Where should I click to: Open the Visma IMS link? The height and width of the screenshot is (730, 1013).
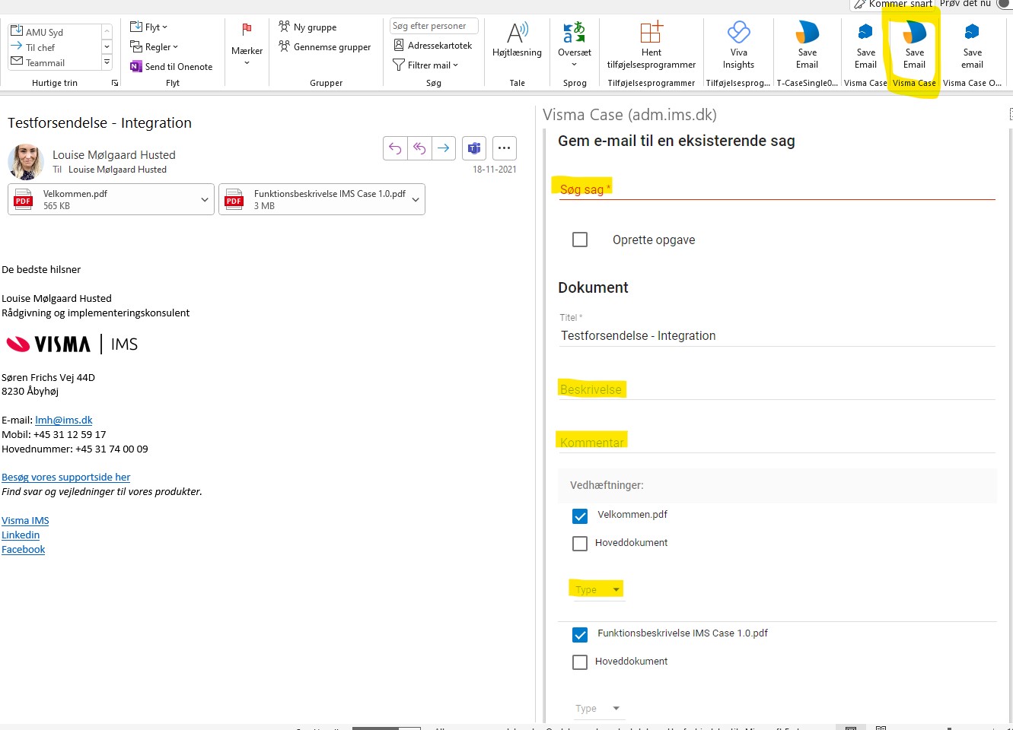point(25,520)
